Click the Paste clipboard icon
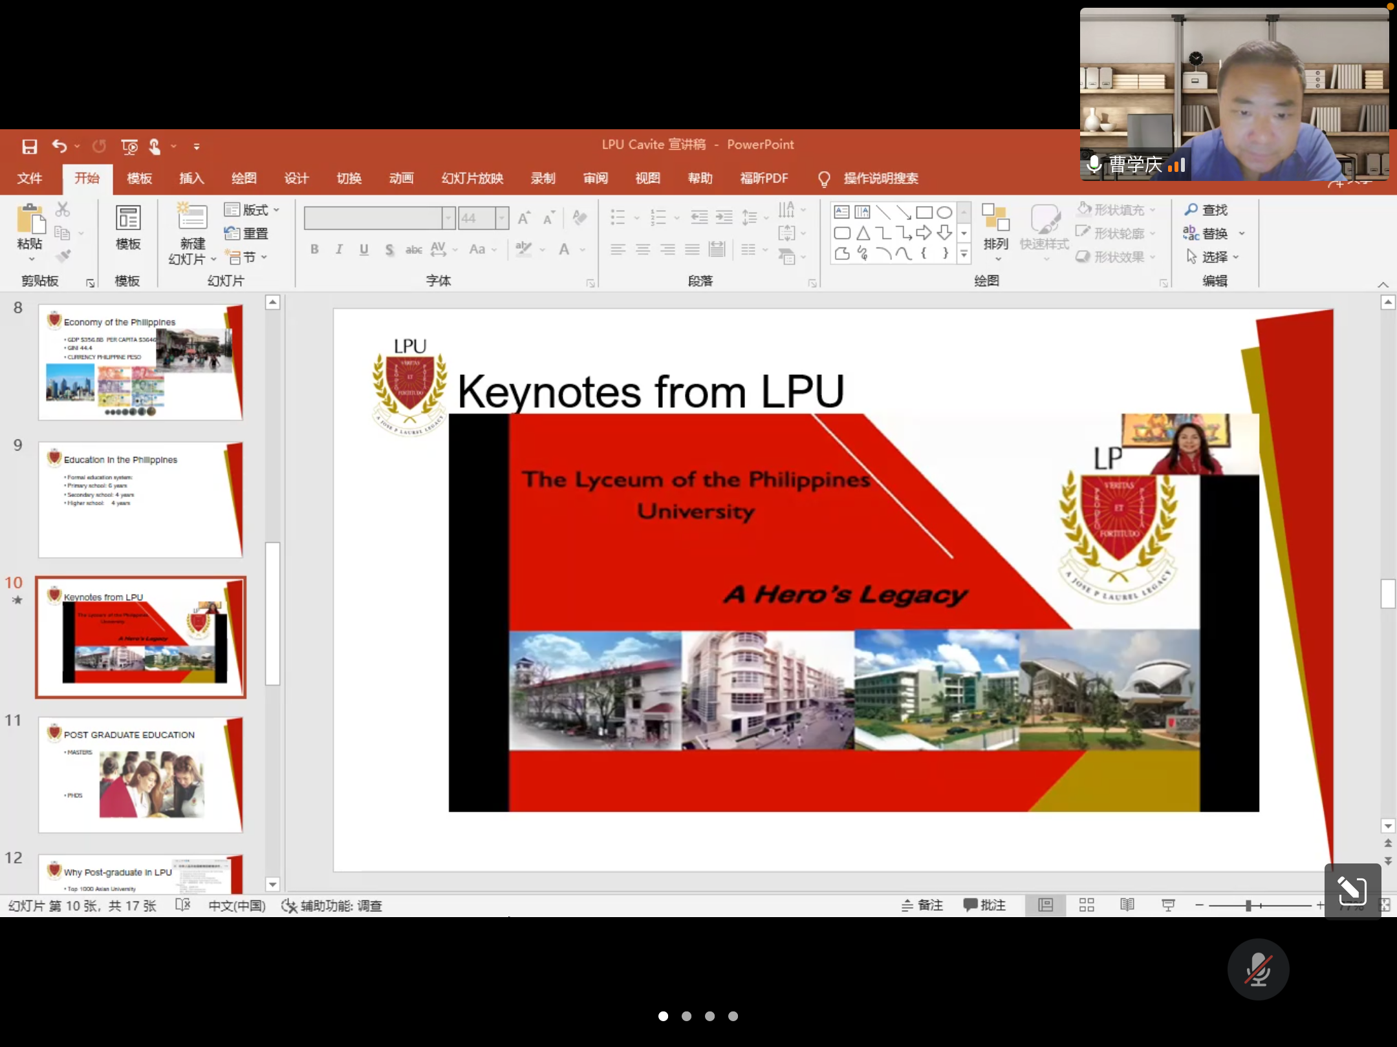Image resolution: width=1397 pixels, height=1047 pixels. pyautogui.click(x=30, y=218)
